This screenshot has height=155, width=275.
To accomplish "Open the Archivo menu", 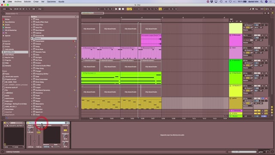I will [x=18, y=2].
